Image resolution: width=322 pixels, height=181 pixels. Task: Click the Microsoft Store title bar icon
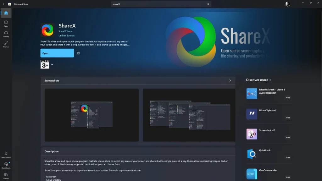(x=10, y=4)
